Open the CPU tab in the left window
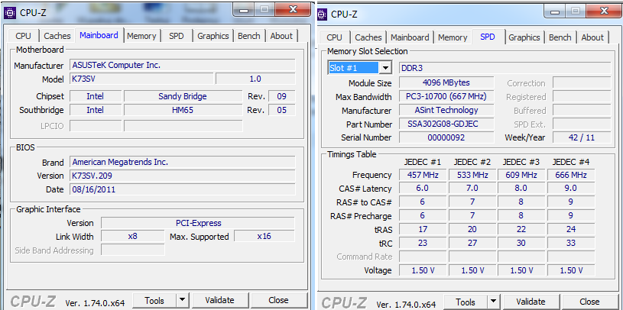 click(23, 36)
